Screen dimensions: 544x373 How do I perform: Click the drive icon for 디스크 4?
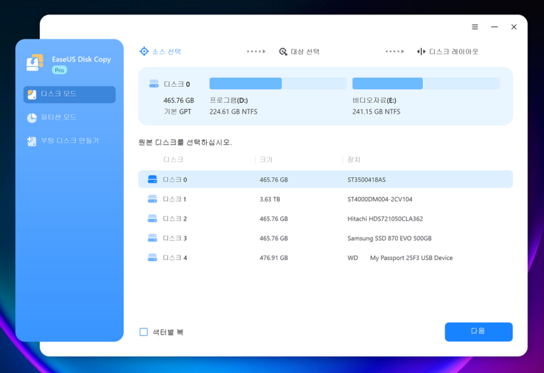point(152,257)
